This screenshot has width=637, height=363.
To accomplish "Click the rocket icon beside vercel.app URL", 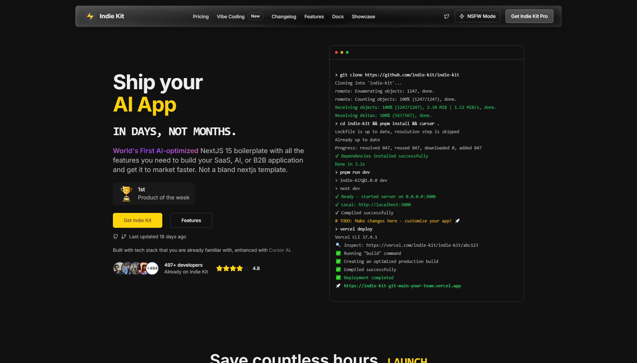I will coord(338,286).
